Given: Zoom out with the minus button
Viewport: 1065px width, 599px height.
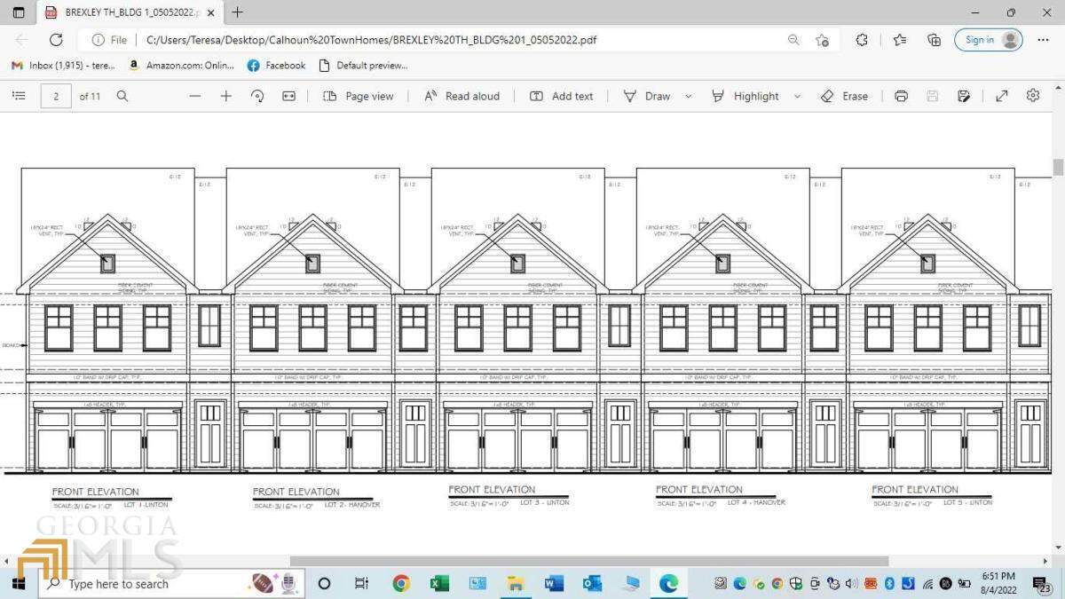Looking at the screenshot, I should coord(195,96).
